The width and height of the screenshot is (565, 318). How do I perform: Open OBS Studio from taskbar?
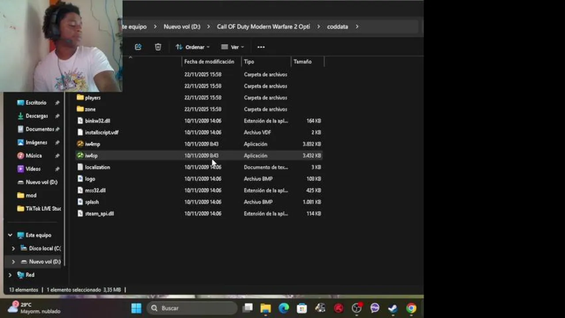tap(356, 308)
